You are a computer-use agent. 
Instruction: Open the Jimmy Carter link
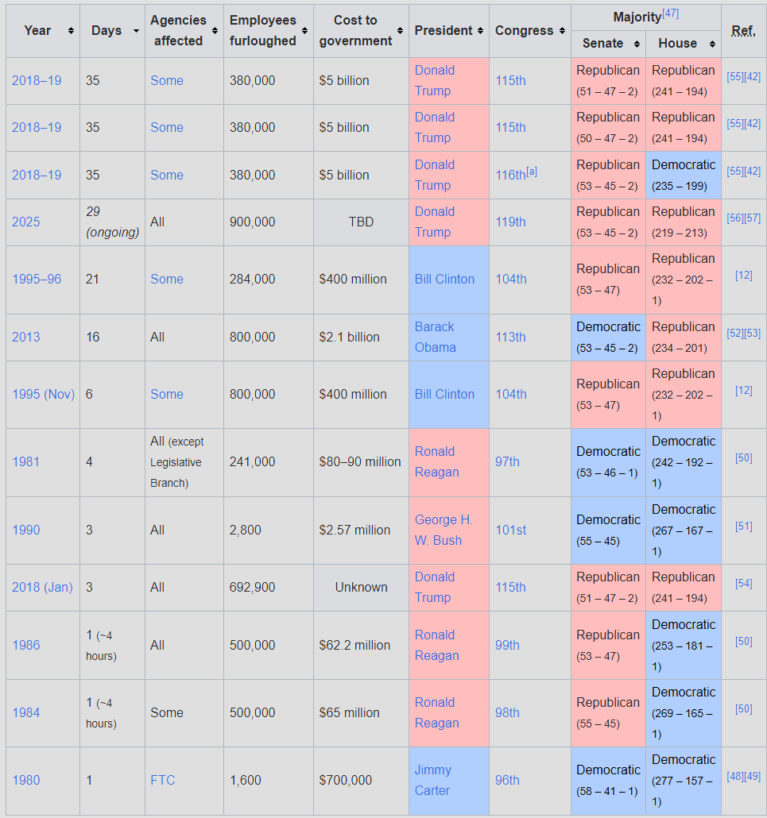point(433,781)
